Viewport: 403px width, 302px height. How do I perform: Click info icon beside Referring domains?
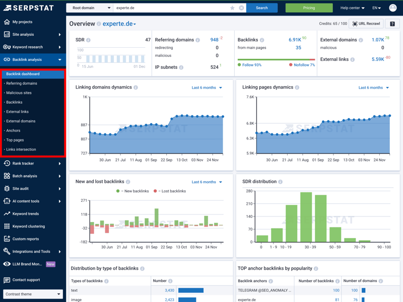coord(197,40)
